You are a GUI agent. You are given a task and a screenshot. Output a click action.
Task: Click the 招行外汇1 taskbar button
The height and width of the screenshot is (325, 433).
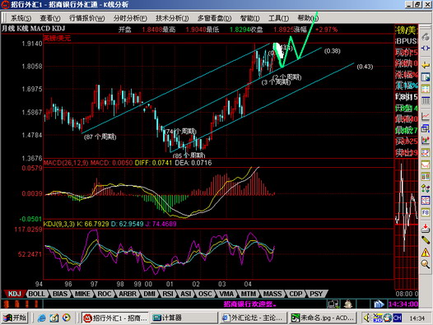click(115, 318)
